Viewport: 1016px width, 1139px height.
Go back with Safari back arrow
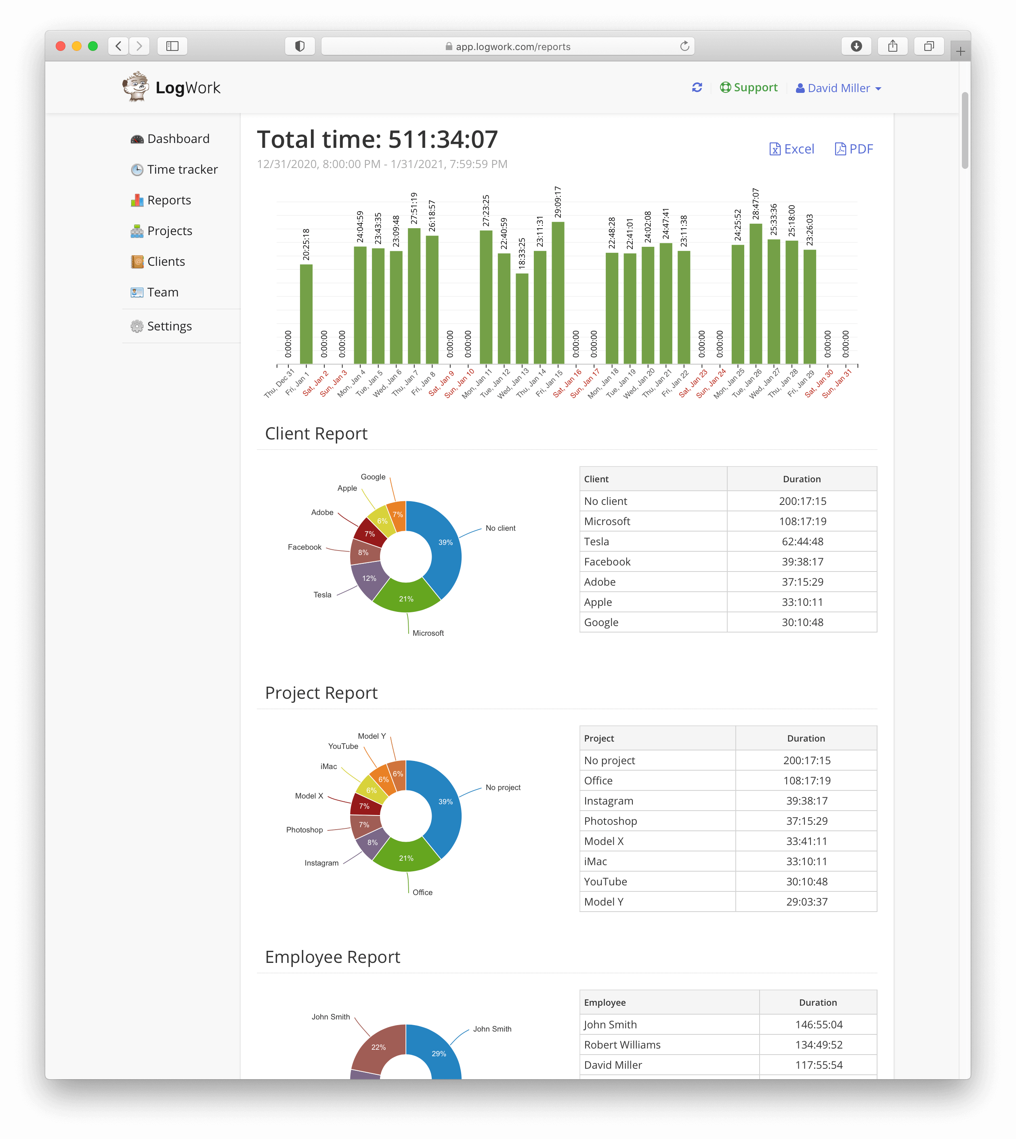[x=118, y=46]
